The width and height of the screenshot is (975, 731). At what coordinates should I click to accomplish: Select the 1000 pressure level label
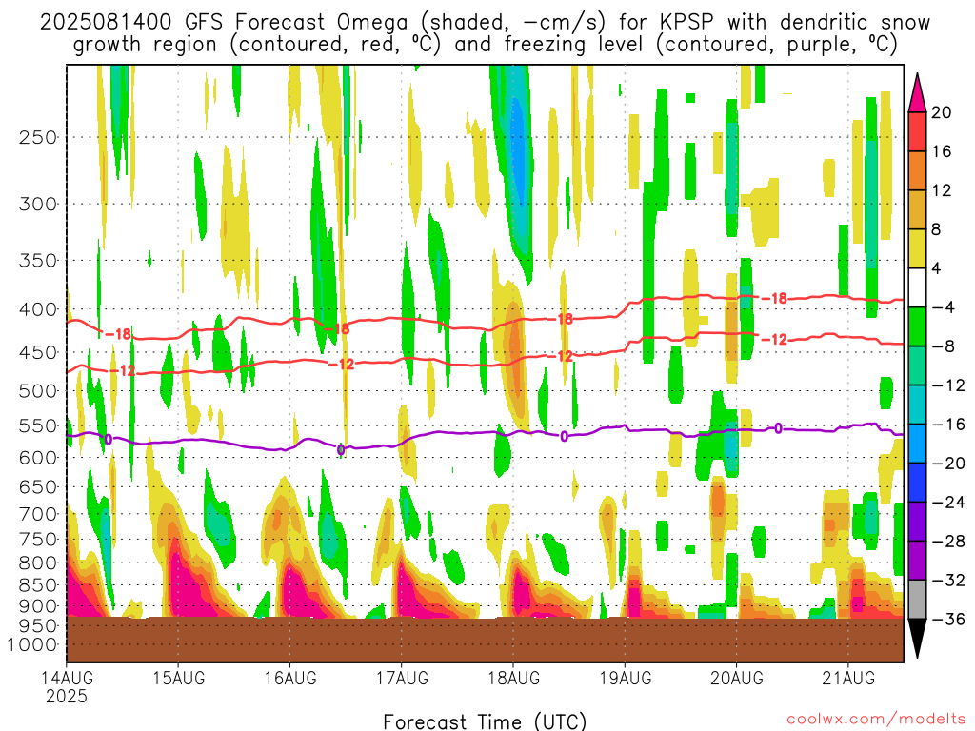(x=33, y=645)
